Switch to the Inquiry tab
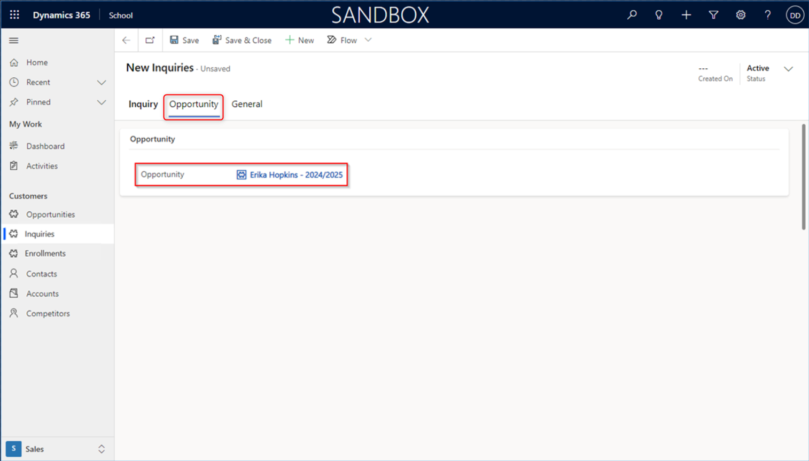This screenshot has width=809, height=461. click(143, 104)
